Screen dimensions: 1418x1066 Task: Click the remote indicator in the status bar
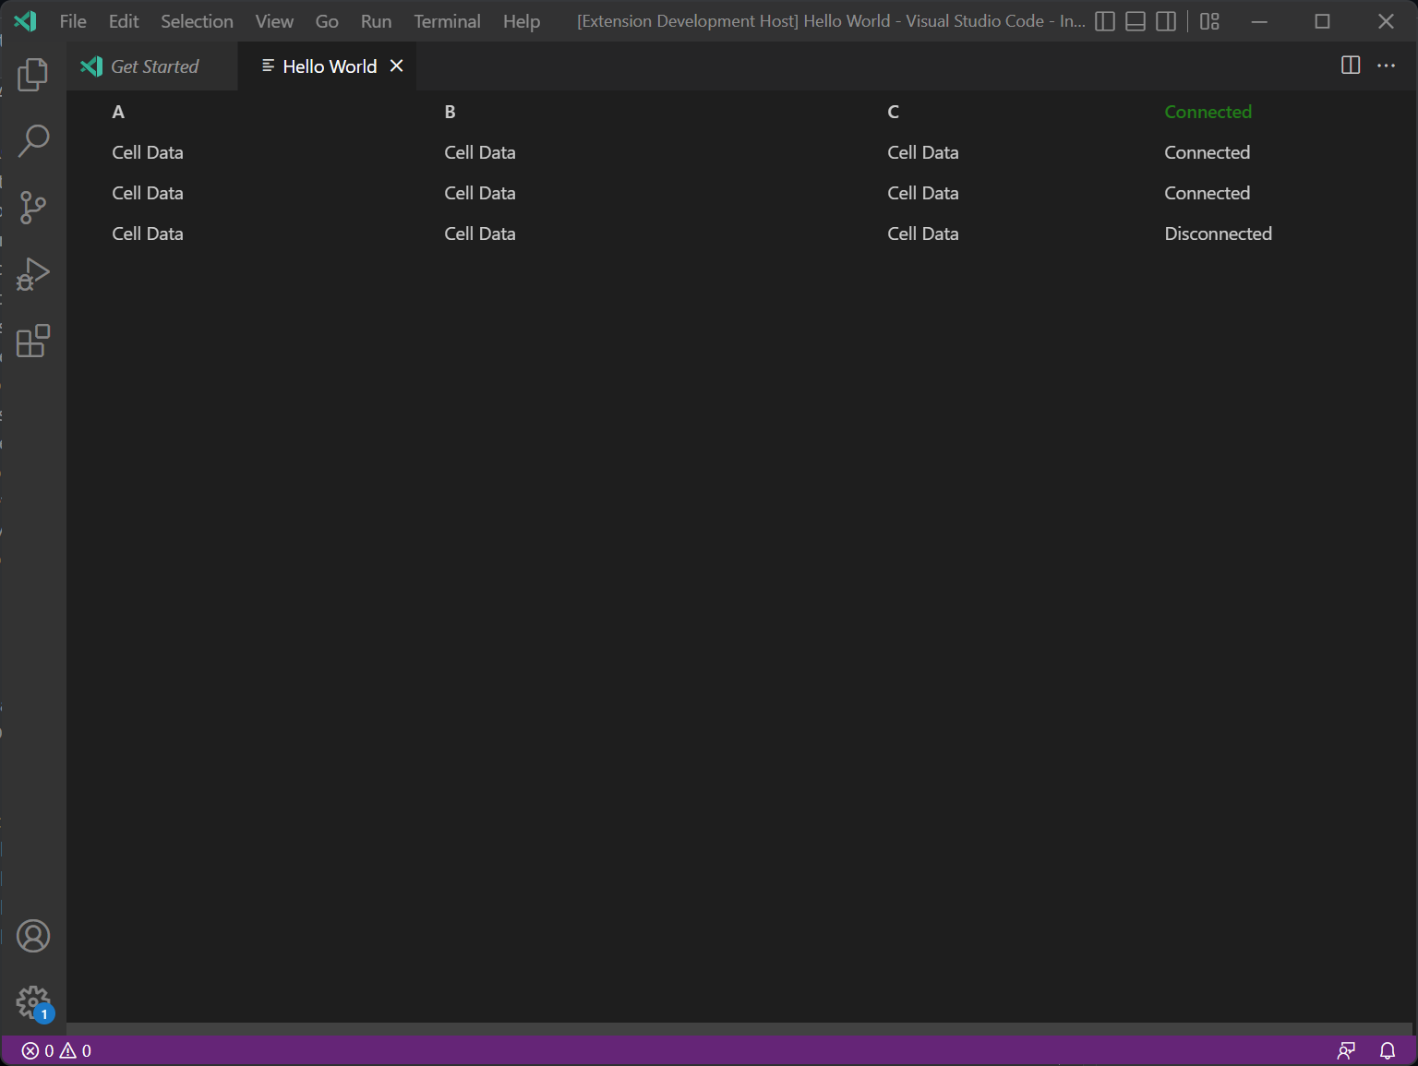point(1346,1050)
